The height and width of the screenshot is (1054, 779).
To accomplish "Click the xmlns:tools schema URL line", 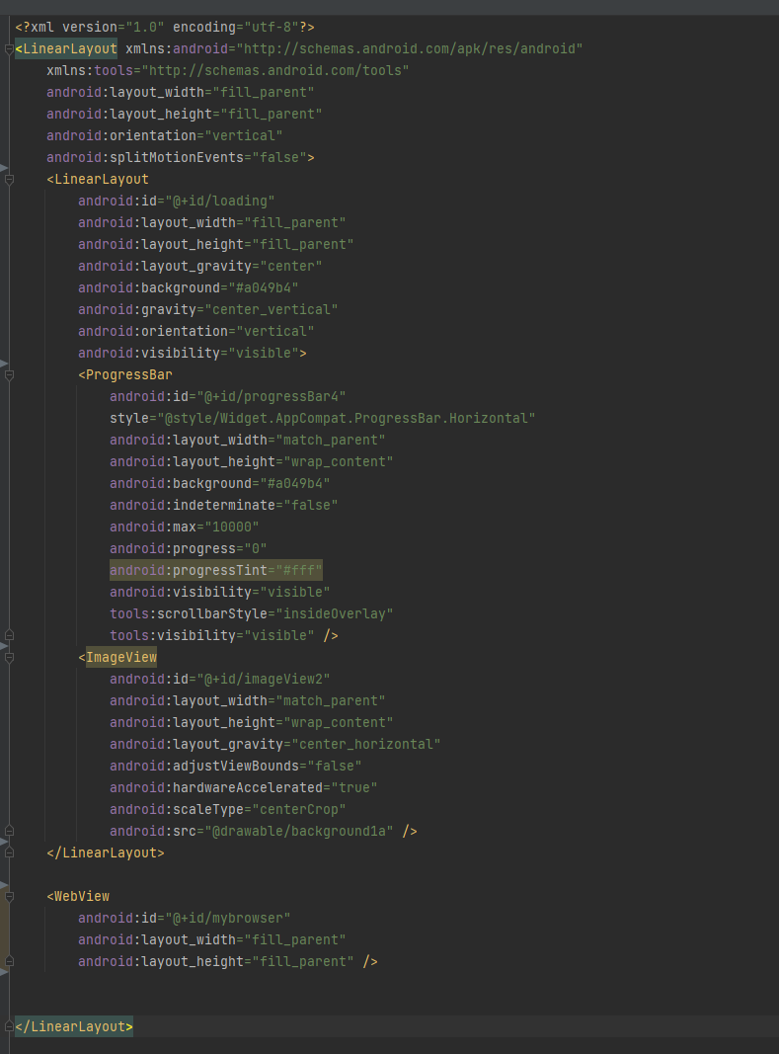I will (228, 70).
